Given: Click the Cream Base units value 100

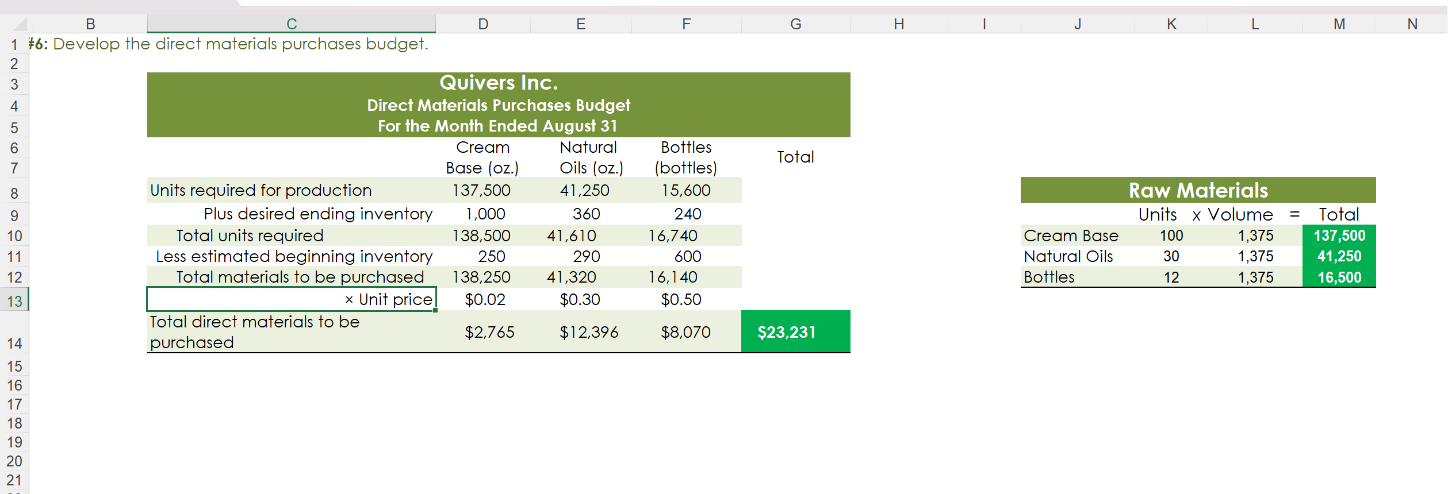Looking at the screenshot, I should pos(1171,236).
